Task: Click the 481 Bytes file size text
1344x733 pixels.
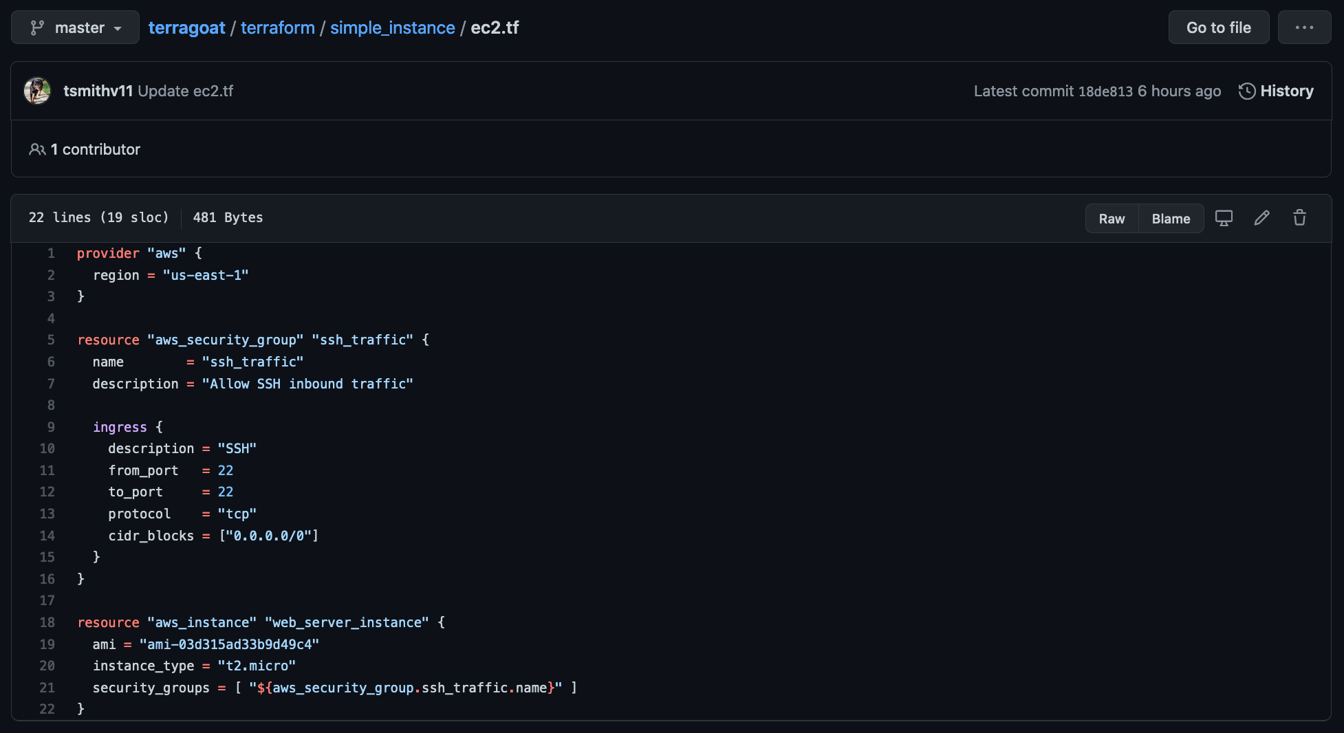Action: pos(228,217)
